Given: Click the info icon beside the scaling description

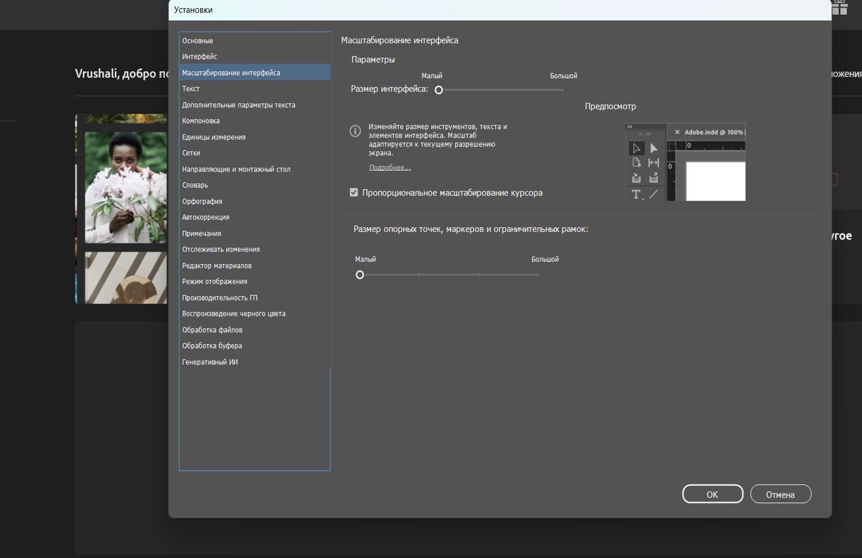Looking at the screenshot, I should (355, 131).
